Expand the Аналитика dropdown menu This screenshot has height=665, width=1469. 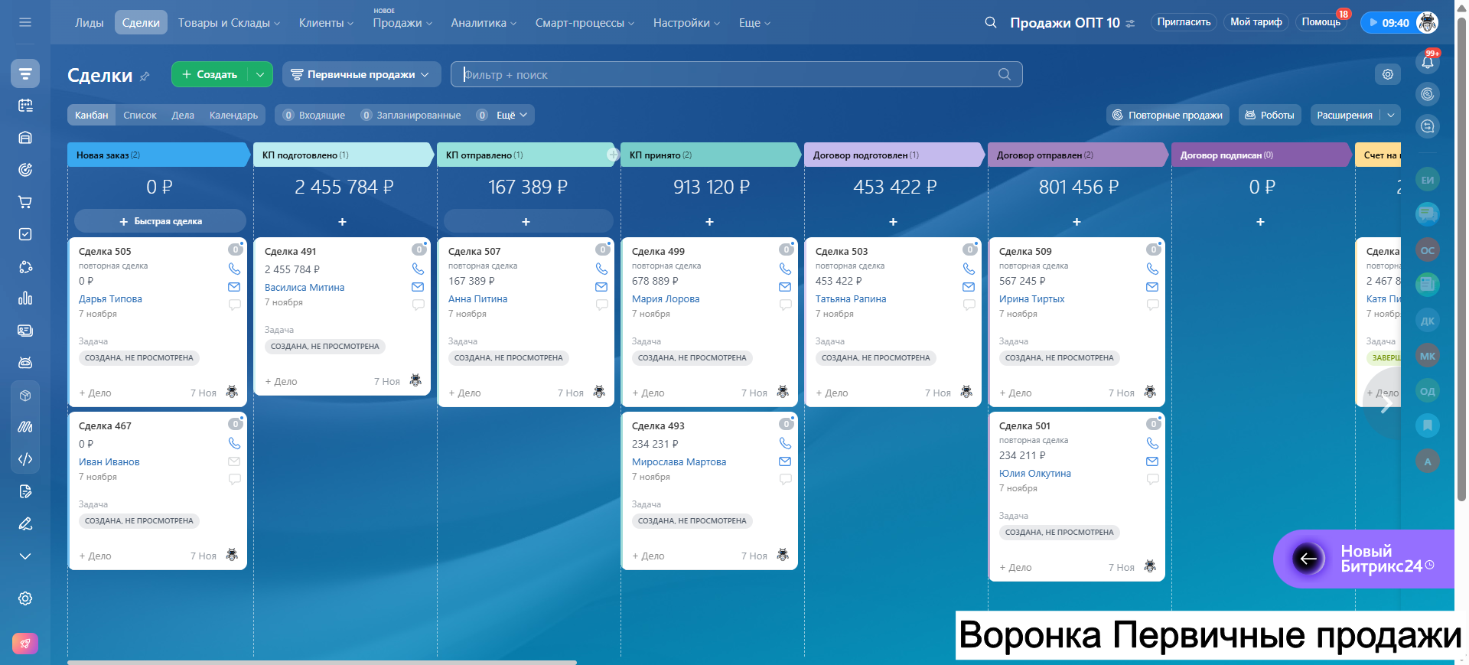click(484, 23)
